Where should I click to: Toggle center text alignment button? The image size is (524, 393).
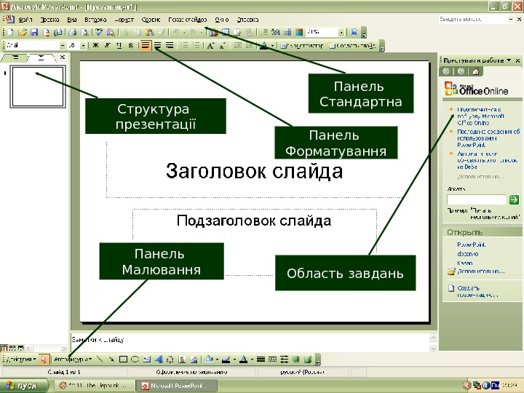coord(157,45)
